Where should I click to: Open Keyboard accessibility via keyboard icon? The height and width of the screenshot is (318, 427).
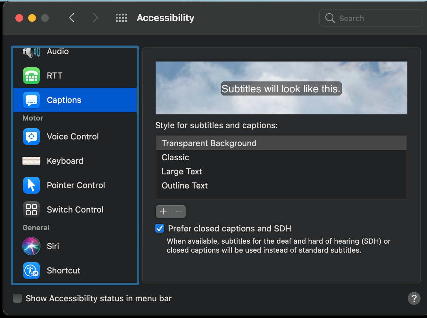tap(31, 161)
